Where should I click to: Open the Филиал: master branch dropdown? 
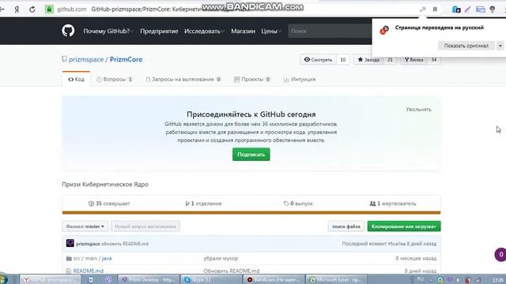coord(85,226)
